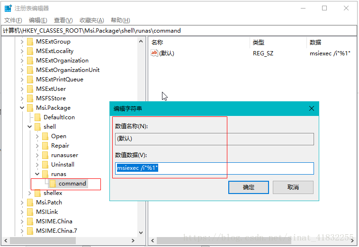Click the 数值数据 value input field

point(214,168)
